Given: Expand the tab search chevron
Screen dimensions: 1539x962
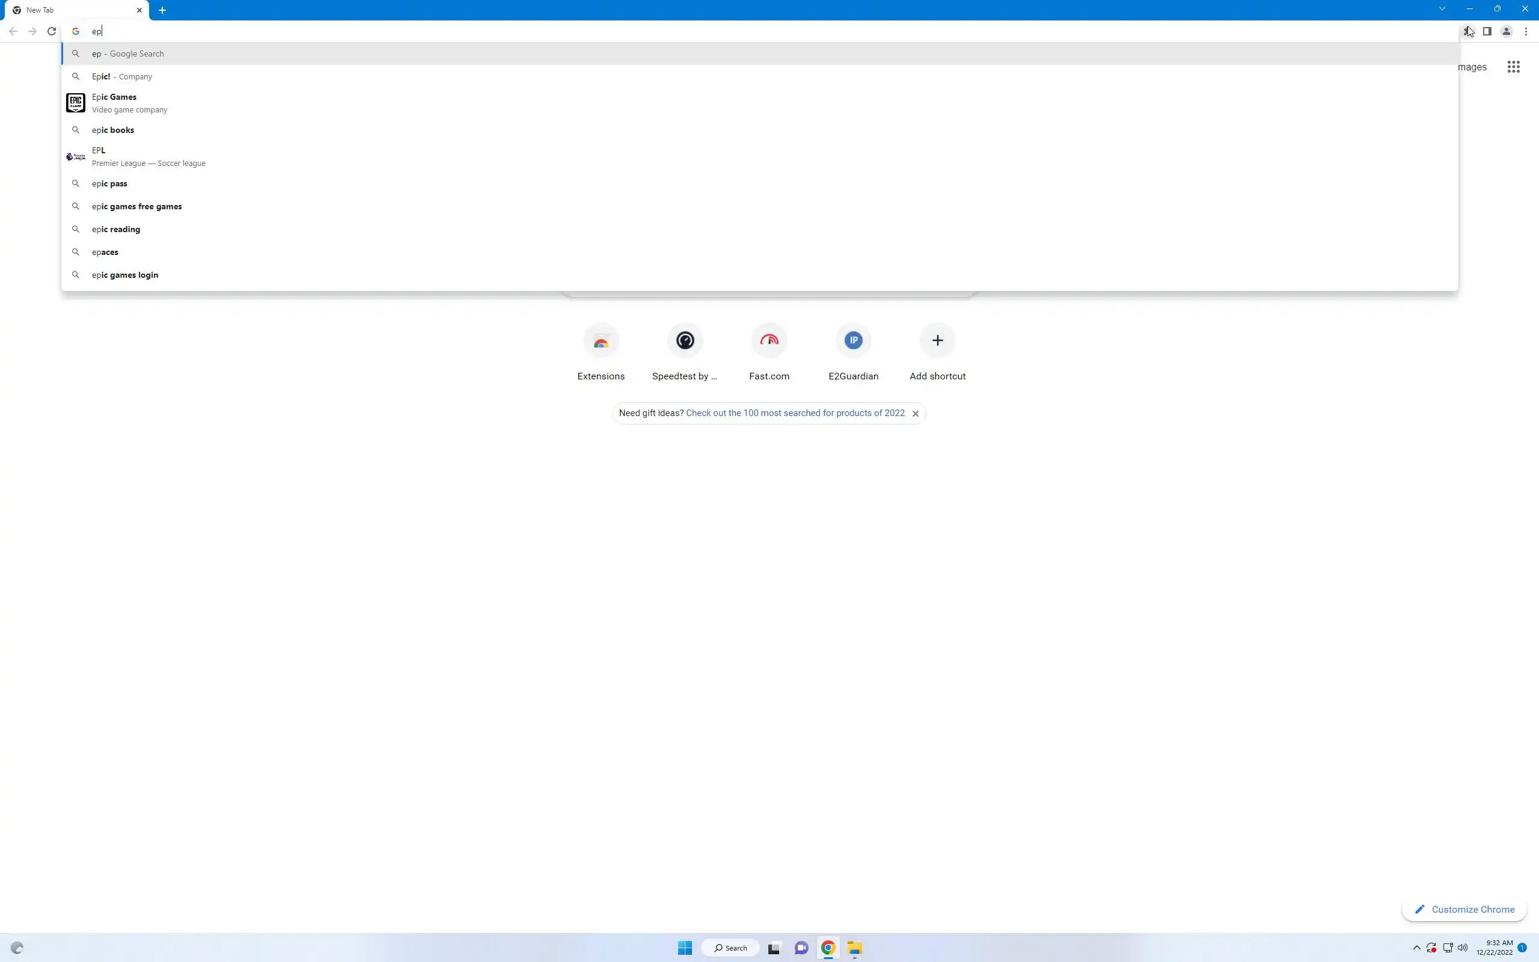Looking at the screenshot, I should 1442,9.
